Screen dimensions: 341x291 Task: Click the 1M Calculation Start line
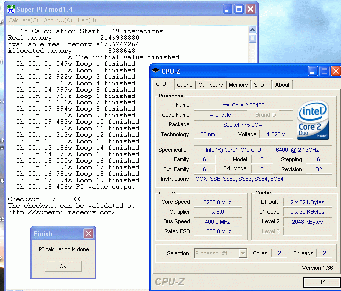94,31
